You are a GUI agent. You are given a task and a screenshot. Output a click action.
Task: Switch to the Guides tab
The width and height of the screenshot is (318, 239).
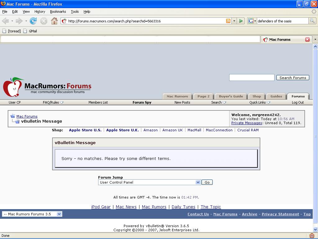point(276,96)
